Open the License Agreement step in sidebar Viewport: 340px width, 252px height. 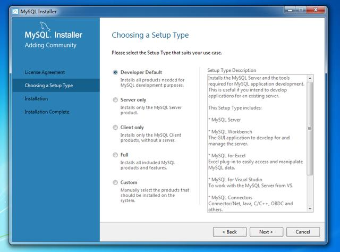coord(45,72)
